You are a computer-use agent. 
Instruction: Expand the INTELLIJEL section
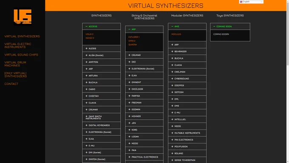[187, 120]
